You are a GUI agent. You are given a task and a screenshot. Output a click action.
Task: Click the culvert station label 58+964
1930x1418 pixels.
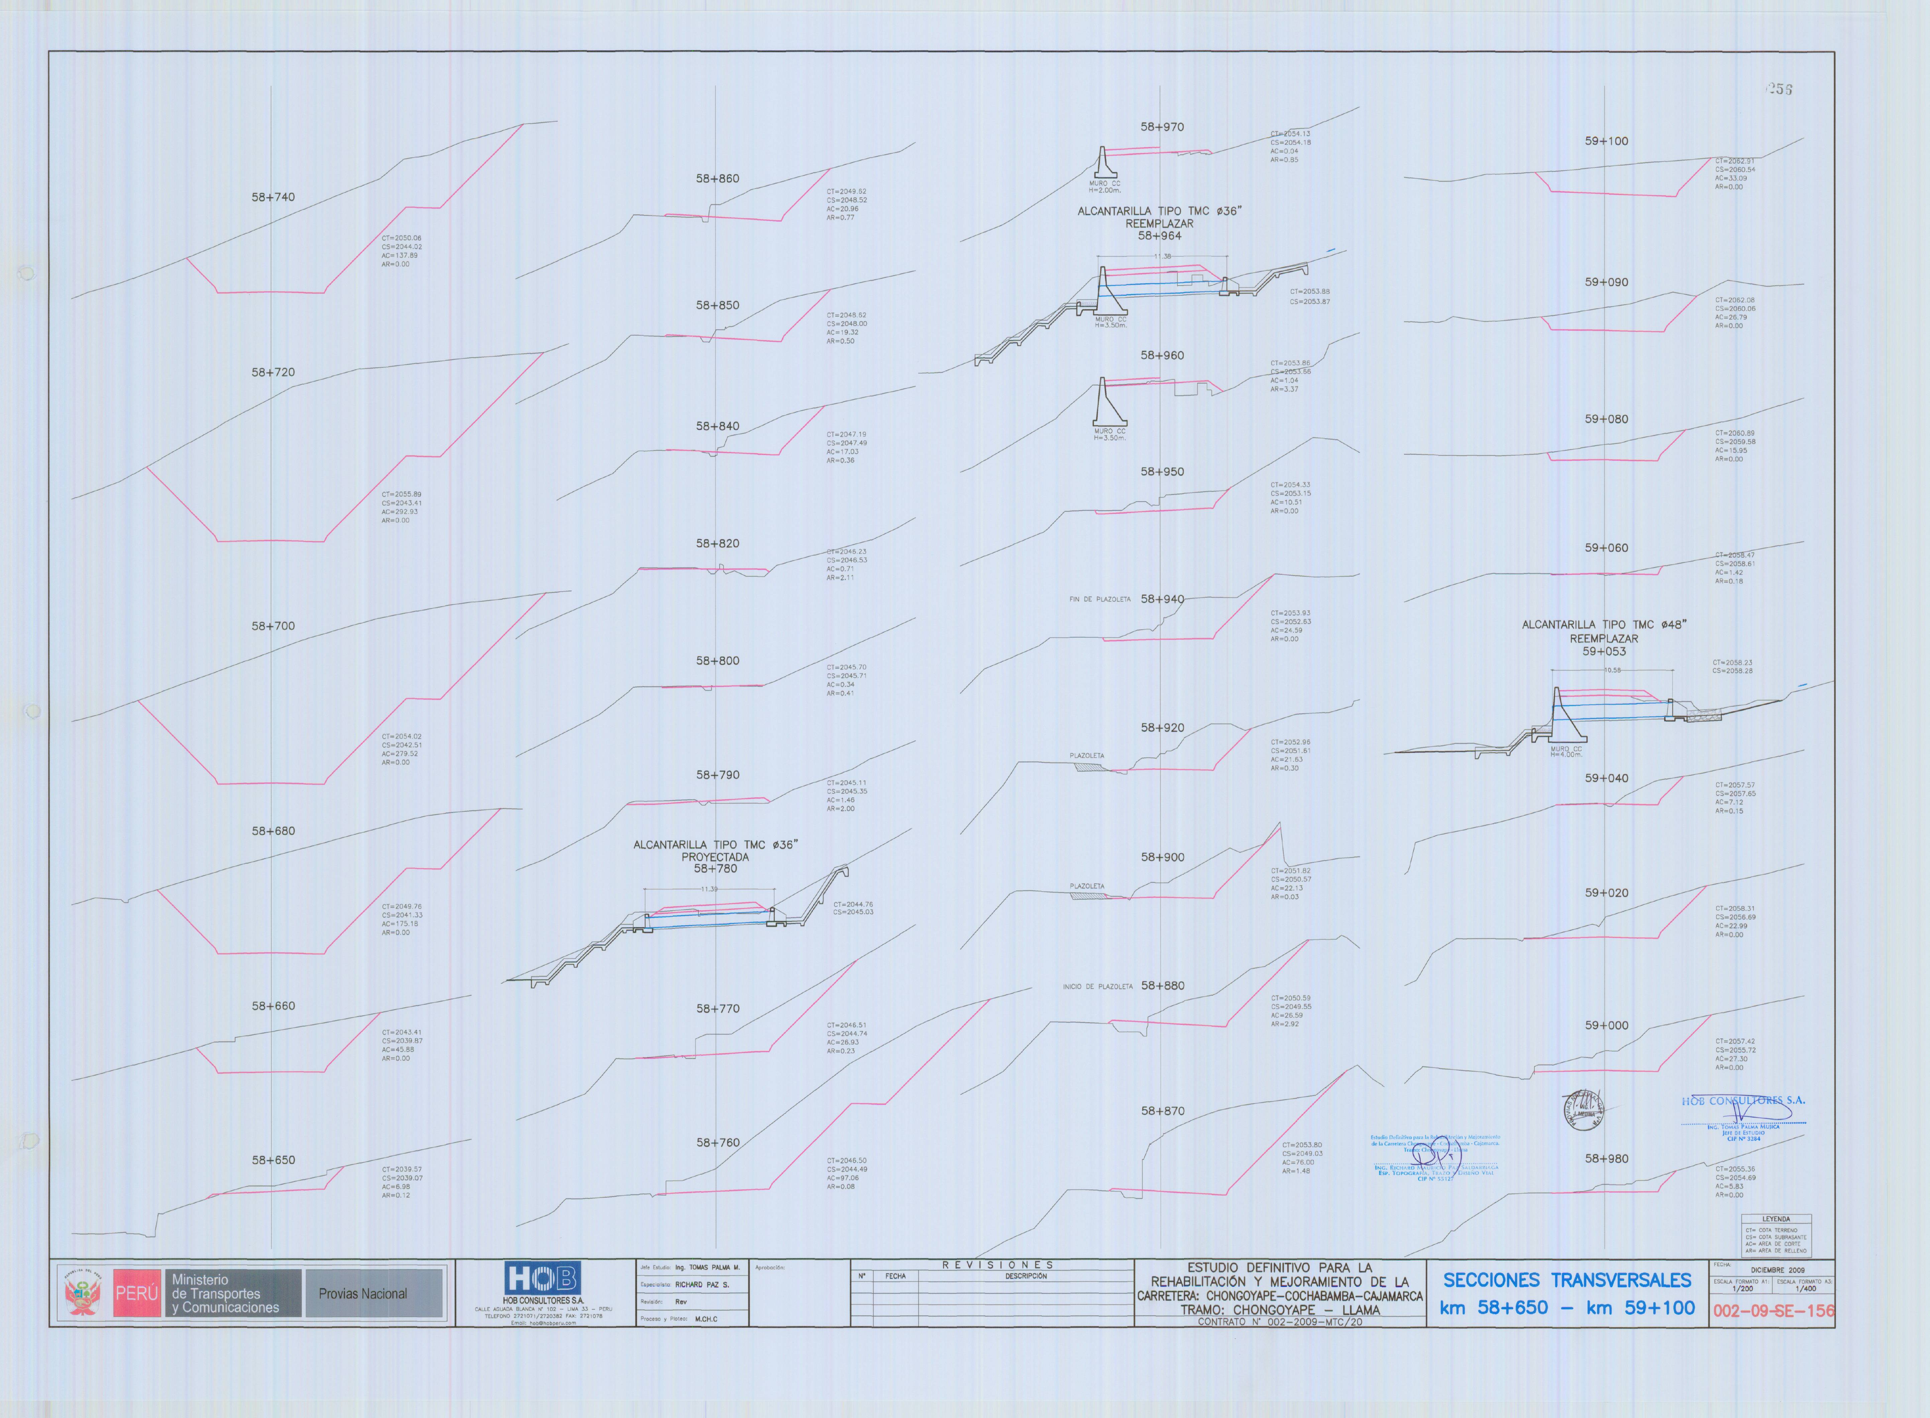pos(1159,236)
